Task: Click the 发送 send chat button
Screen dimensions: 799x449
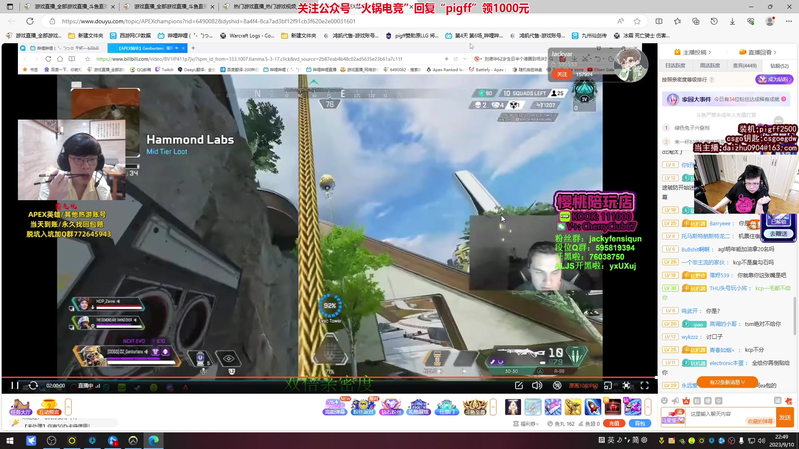Action: point(785,417)
